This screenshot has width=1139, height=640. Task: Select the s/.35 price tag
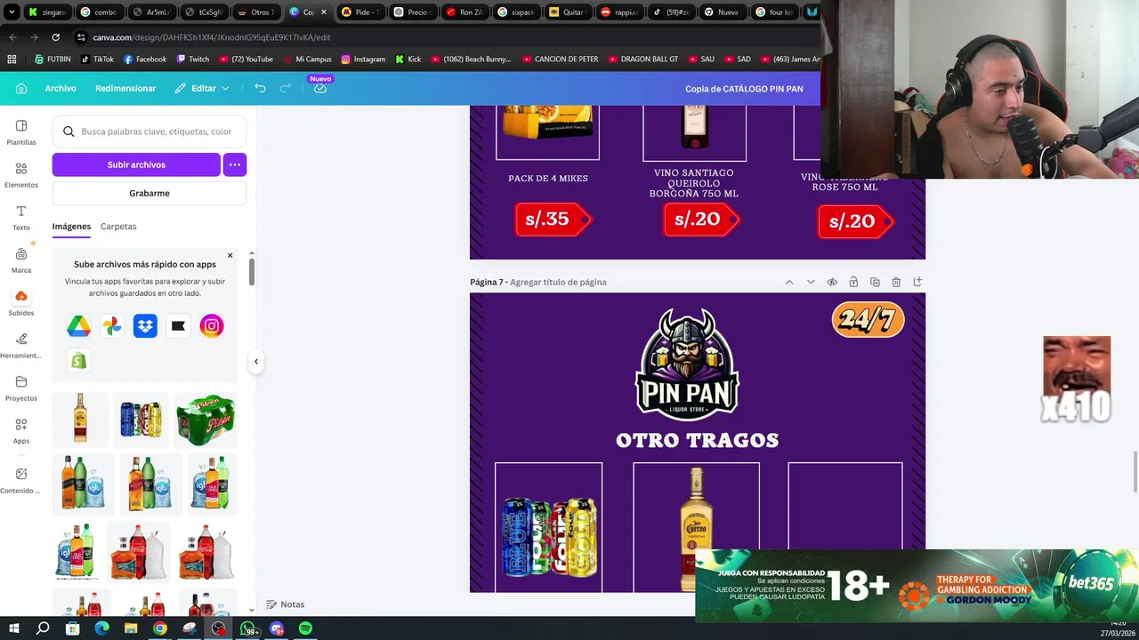tap(552, 220)
